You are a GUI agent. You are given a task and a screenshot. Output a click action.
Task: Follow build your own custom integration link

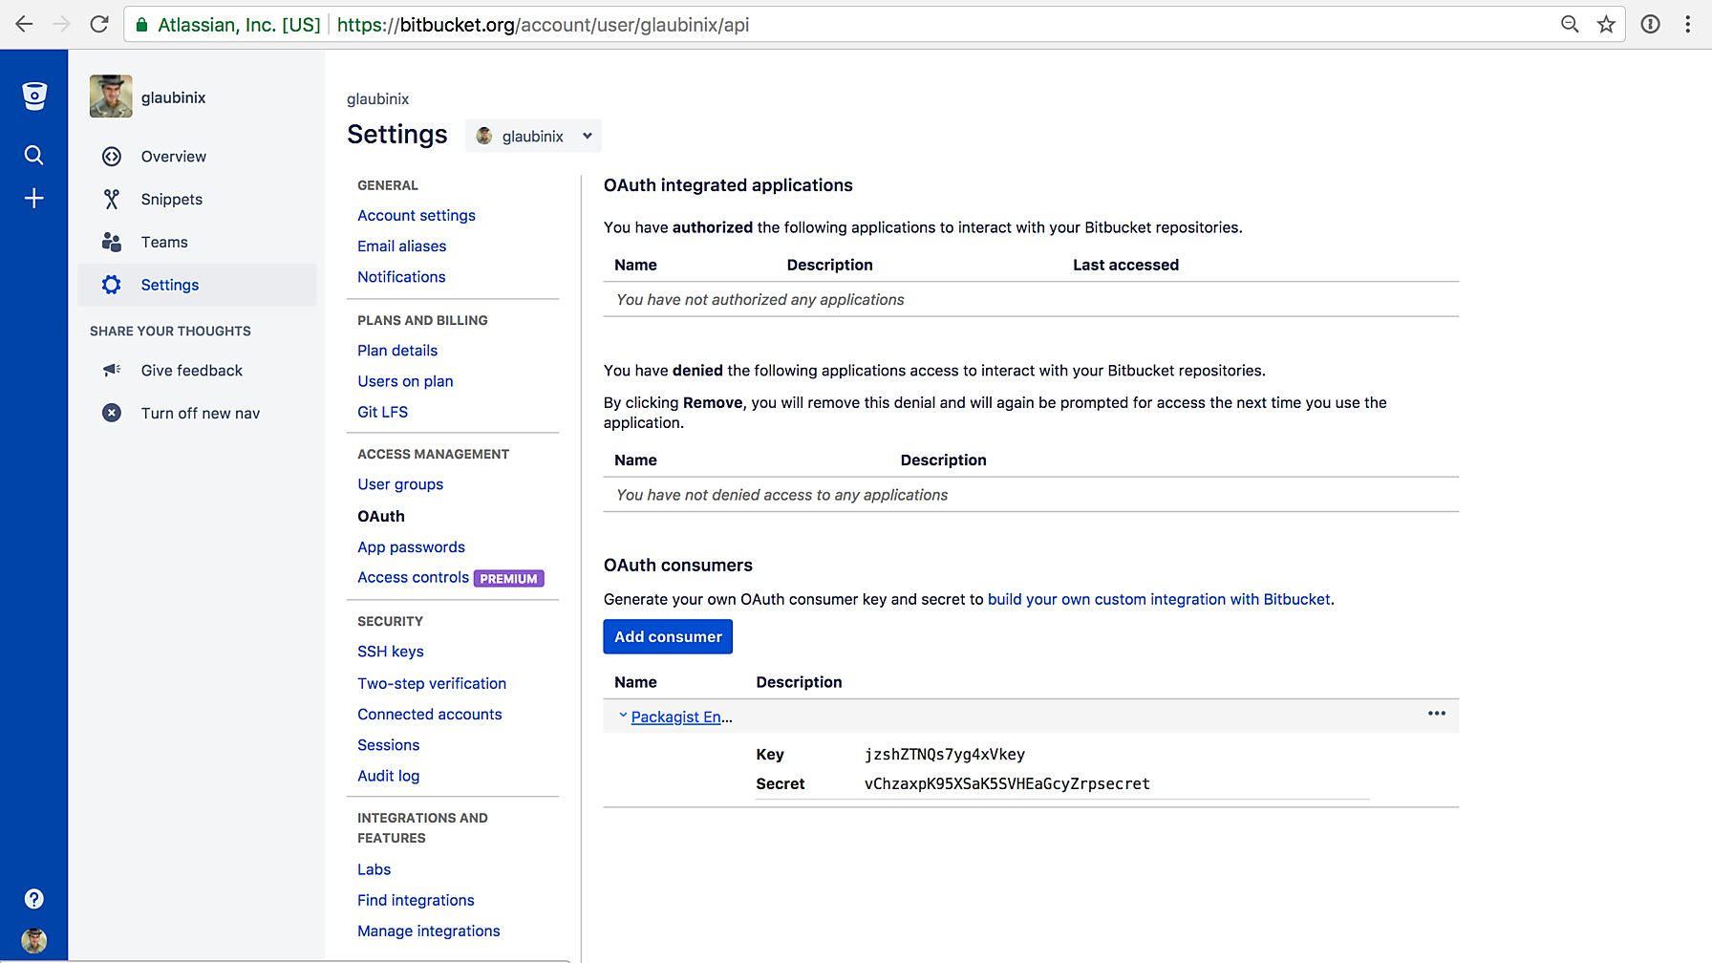(1159, 600)
